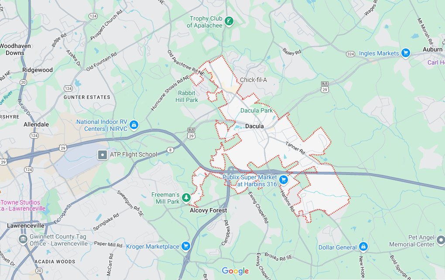Click the Google logo
Image resolution: width=445 pixels, height=280 pixels.
235,271
